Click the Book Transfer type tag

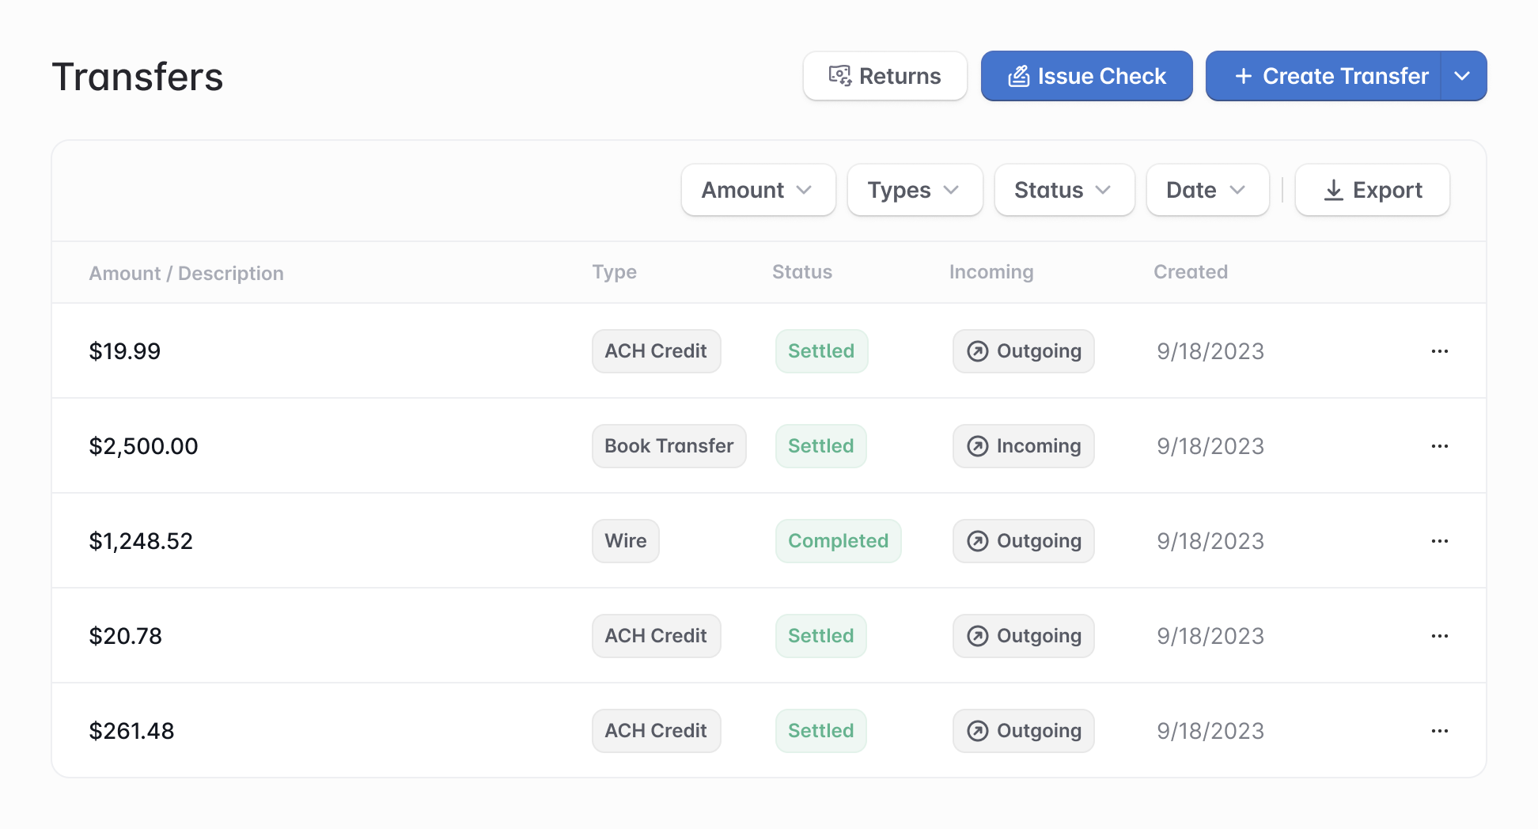[669, 446]
